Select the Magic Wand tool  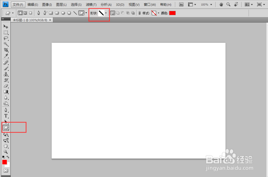6,44
